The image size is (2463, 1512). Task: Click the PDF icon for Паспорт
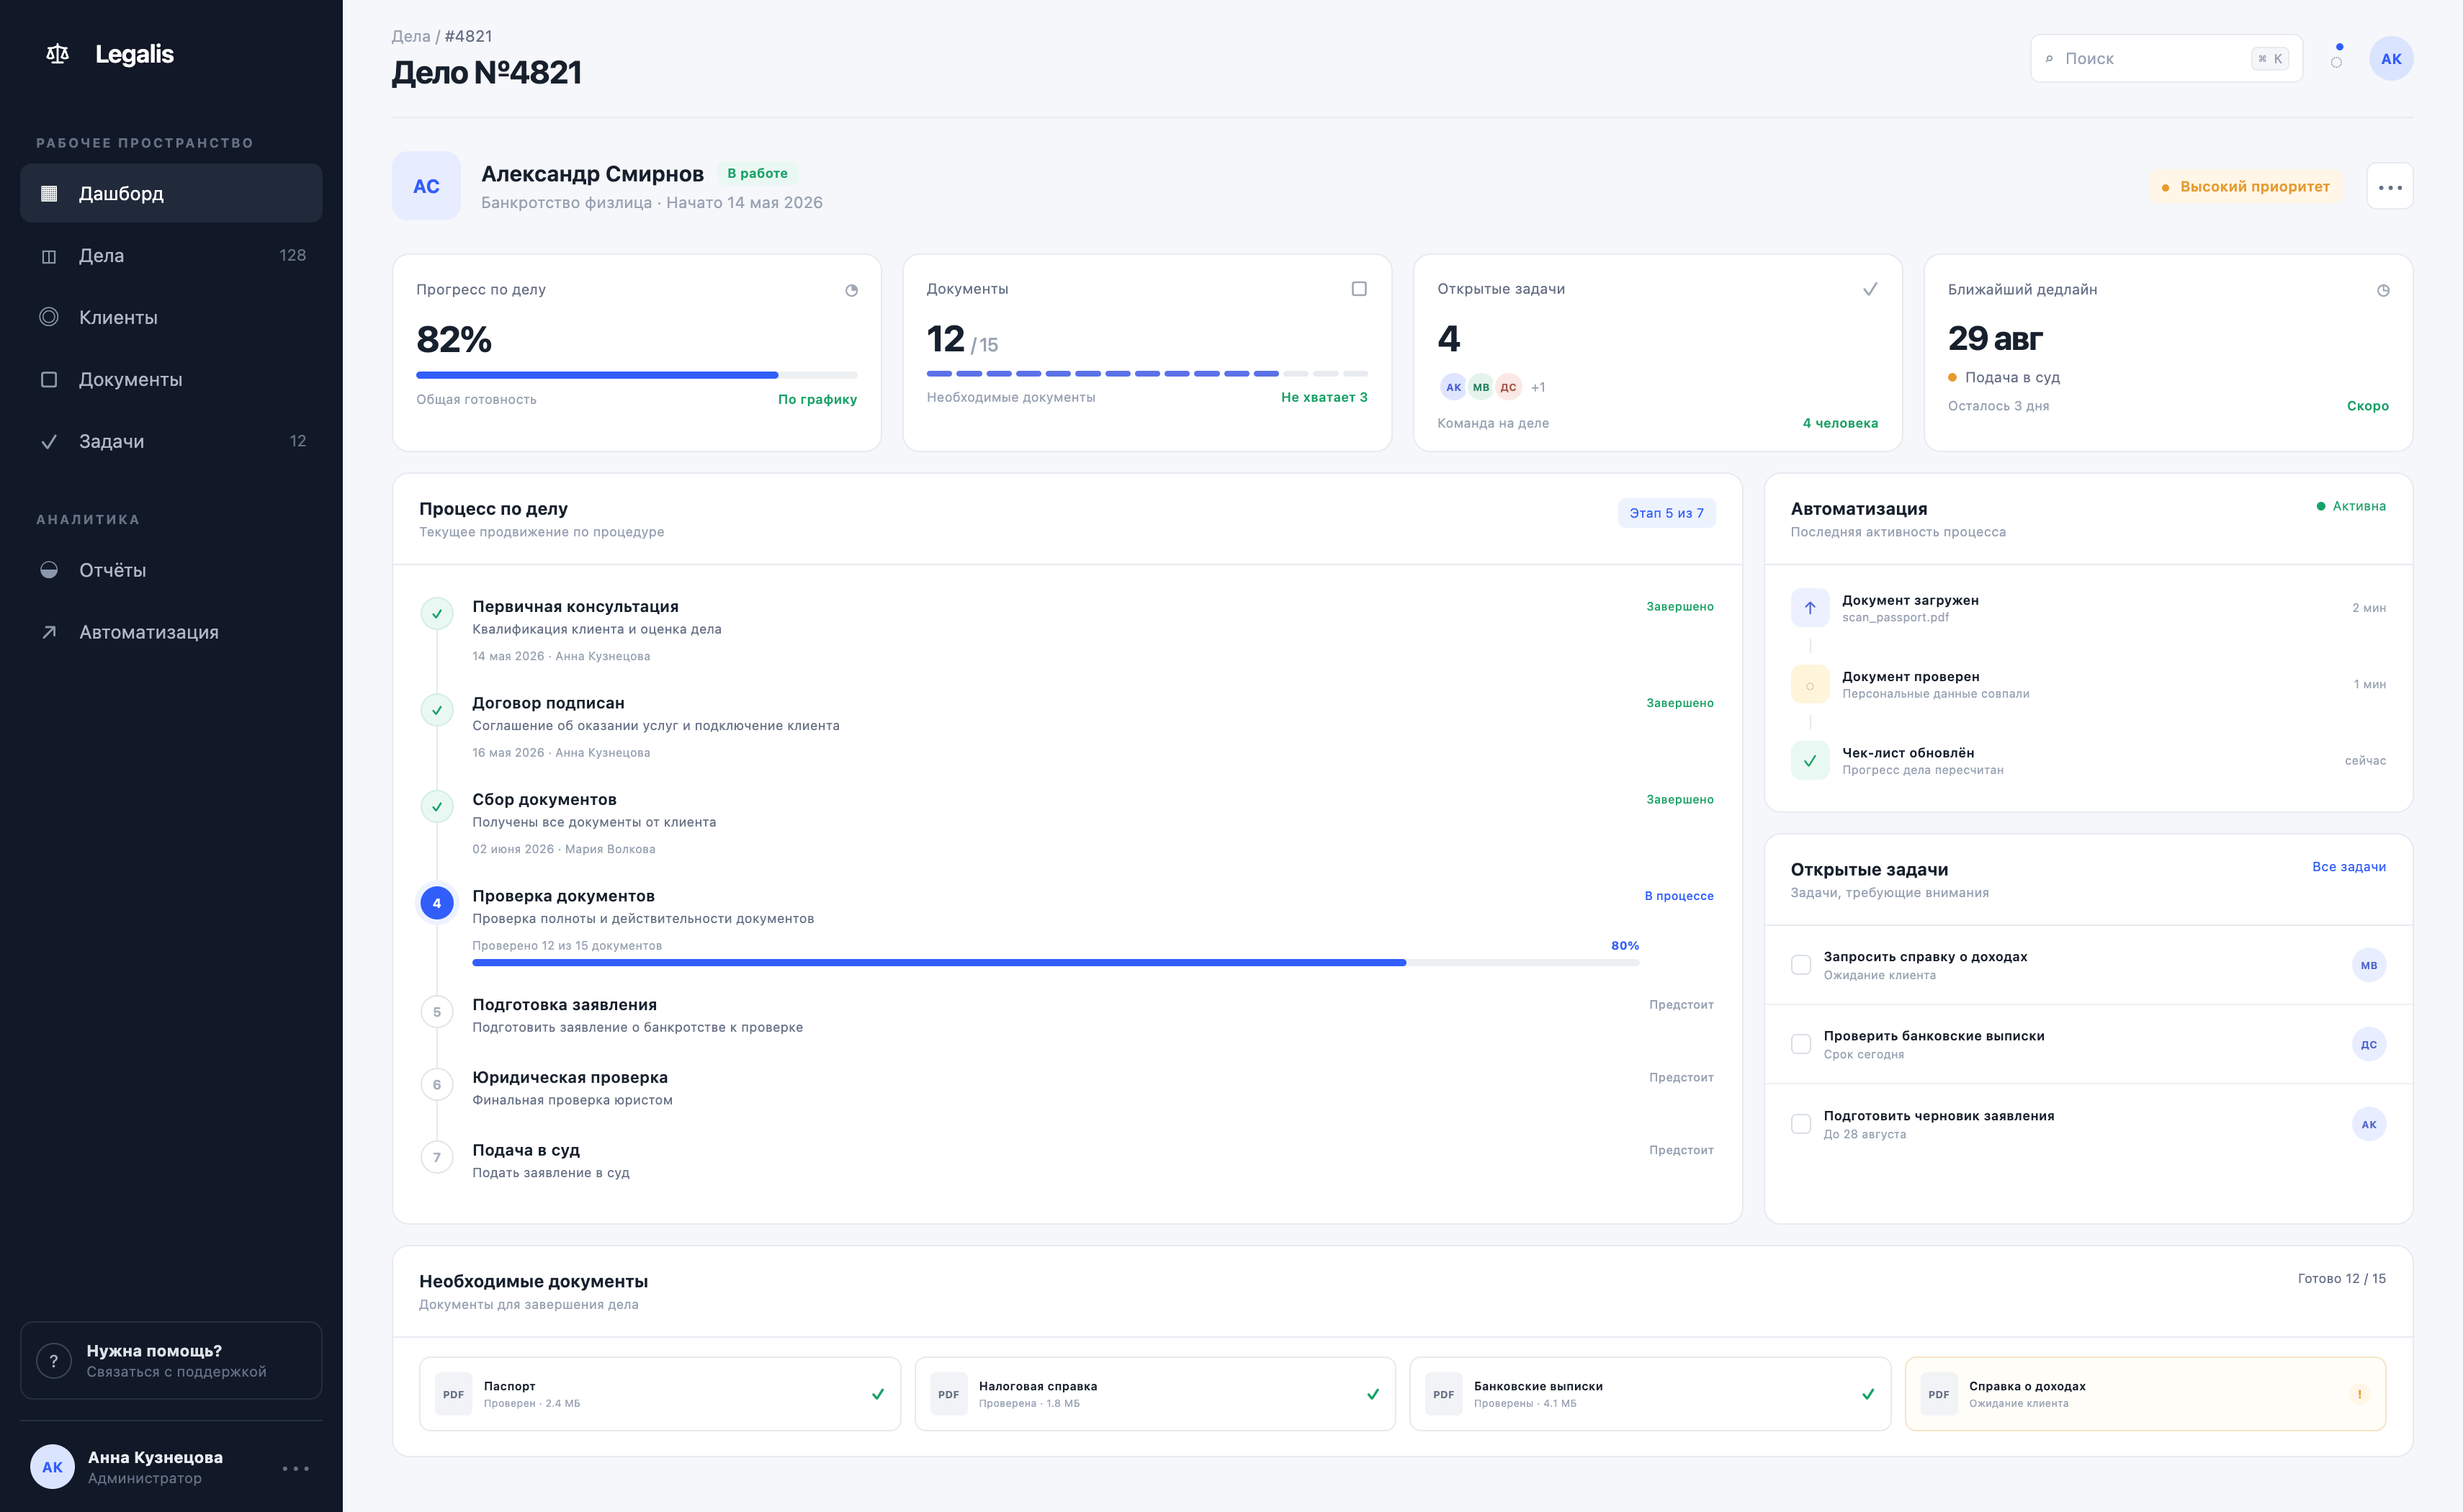(453, 1394)
